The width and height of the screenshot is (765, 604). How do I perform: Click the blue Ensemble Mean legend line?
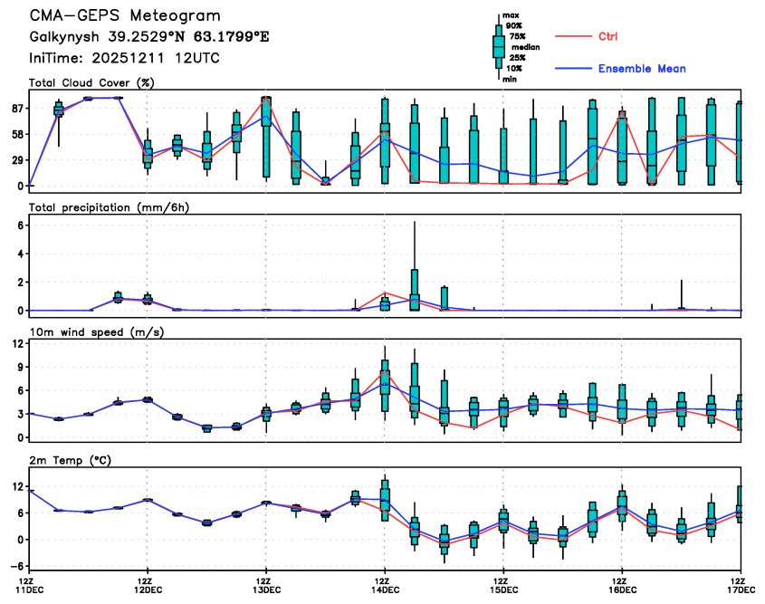(x=573, y=69)
